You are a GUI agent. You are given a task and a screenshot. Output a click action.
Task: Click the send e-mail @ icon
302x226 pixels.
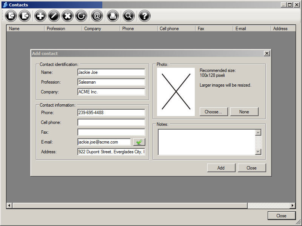coord(97,16)
